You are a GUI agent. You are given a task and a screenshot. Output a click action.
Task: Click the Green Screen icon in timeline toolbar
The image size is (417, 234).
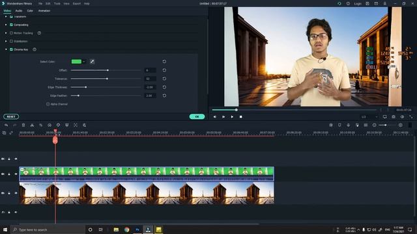[x=66, y=125]
